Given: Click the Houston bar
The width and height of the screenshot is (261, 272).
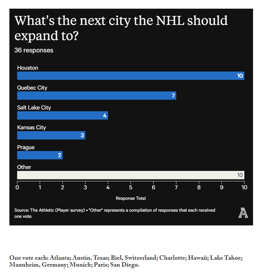Looking at the screenshot, I should (131, 76).
